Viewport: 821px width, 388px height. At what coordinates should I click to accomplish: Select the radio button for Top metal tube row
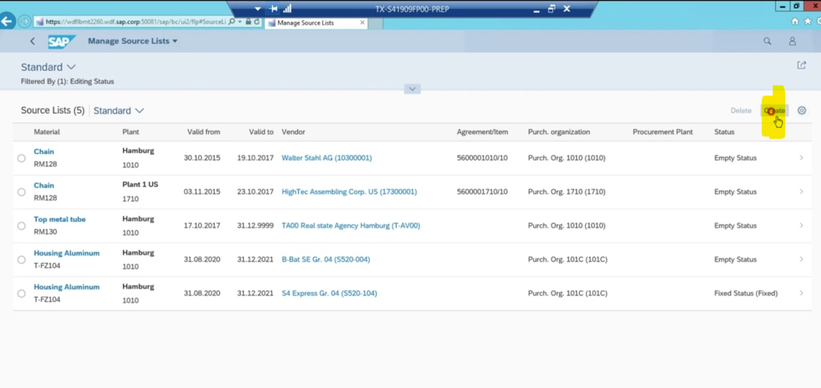[22, 226]
